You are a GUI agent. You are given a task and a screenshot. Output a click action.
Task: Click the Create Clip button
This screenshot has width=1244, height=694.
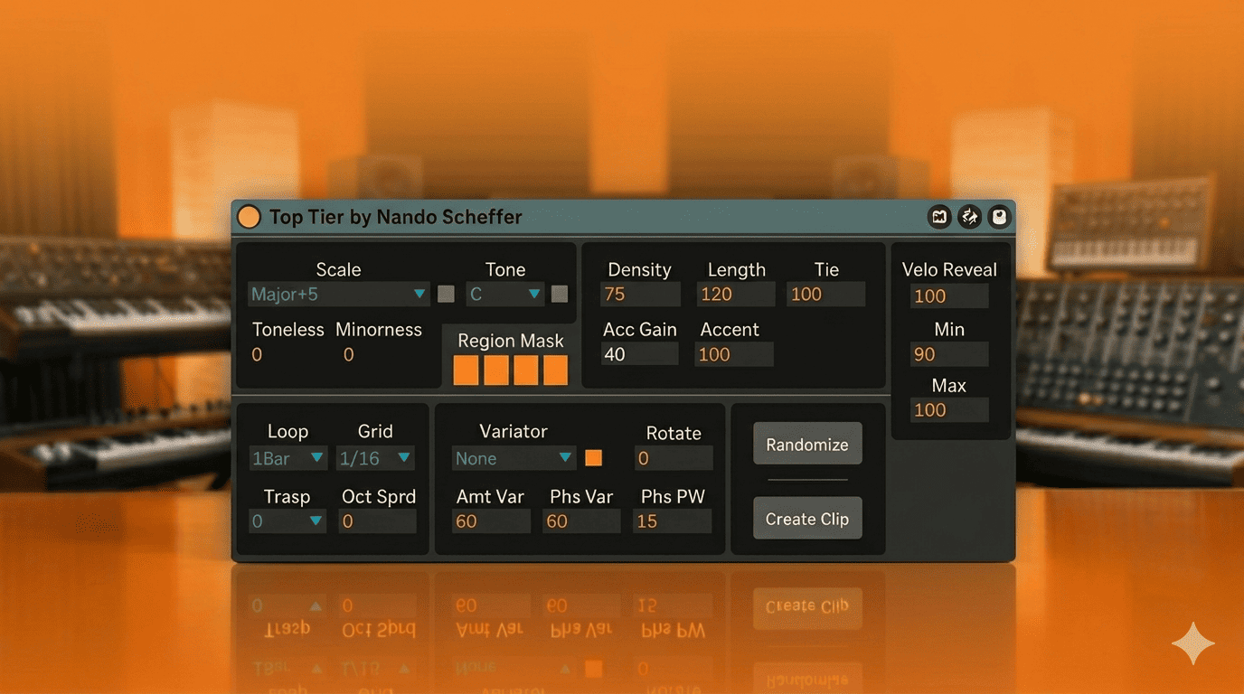[x=807, y=519]
